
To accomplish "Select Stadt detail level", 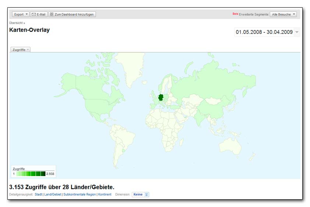I will (38, 194).
